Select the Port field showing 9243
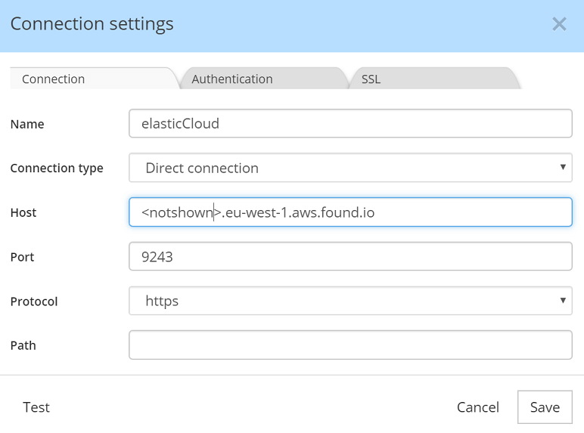 pos(350,257)
